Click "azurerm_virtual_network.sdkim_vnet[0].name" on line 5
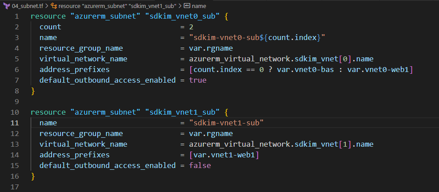The image size is (439, 192). point(281,59)
